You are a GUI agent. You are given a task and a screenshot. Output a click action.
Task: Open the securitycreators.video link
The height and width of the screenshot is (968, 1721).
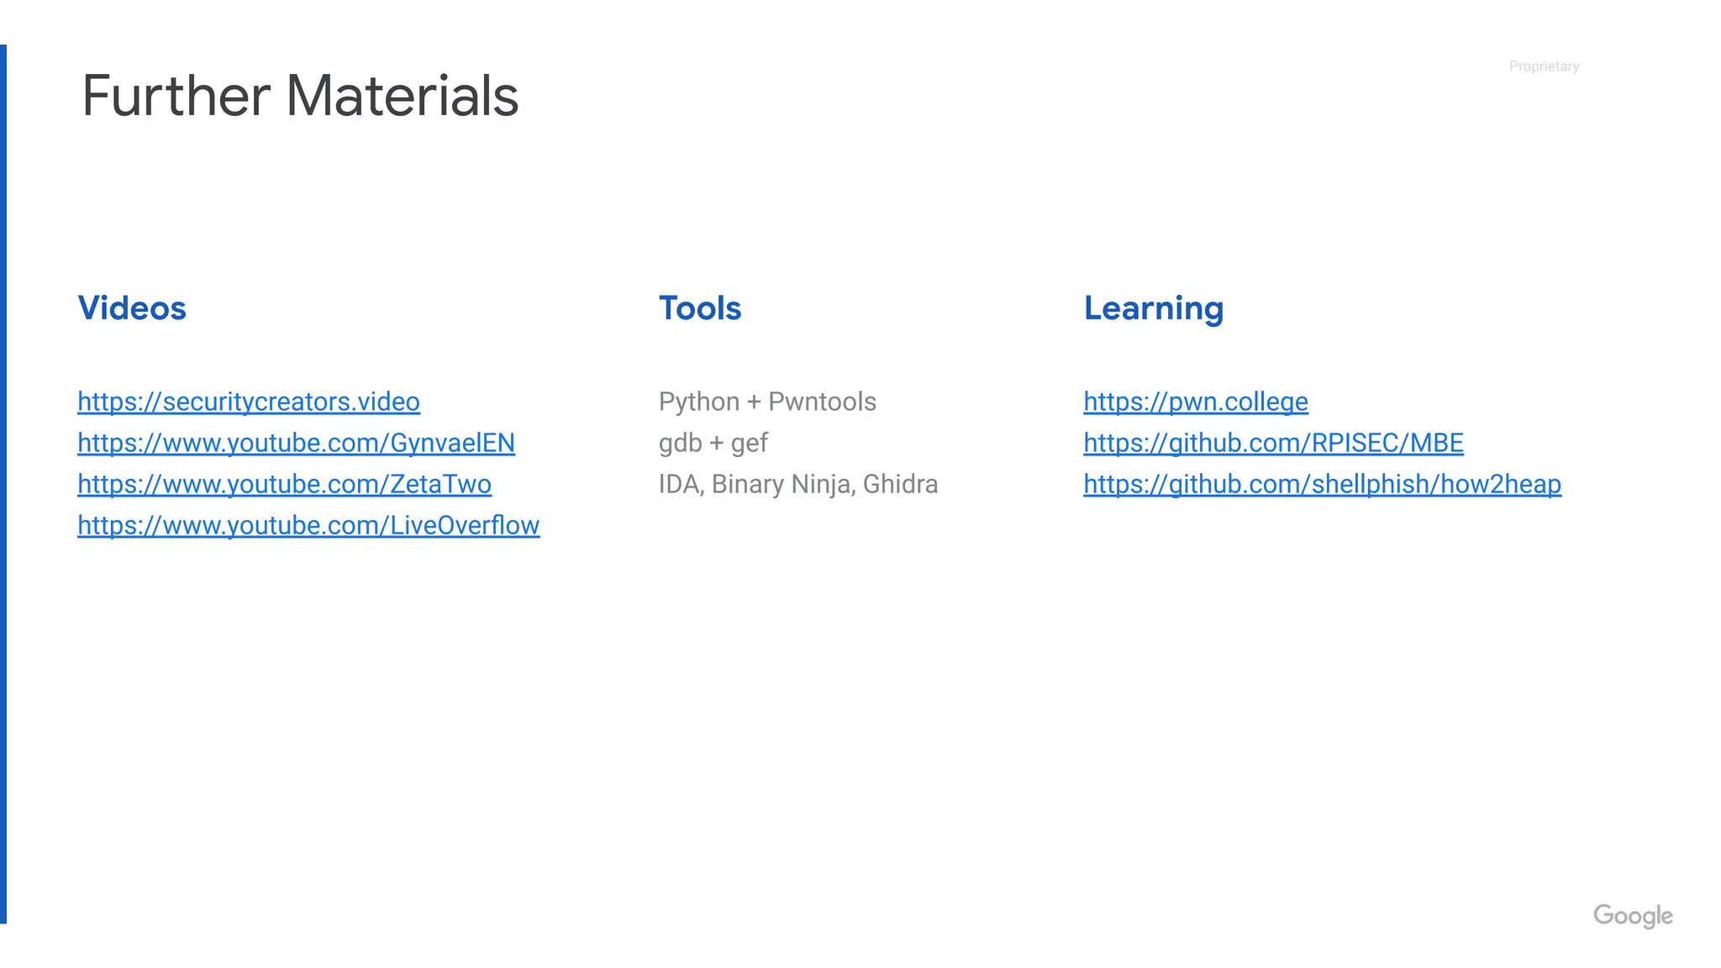pos(249,402)
